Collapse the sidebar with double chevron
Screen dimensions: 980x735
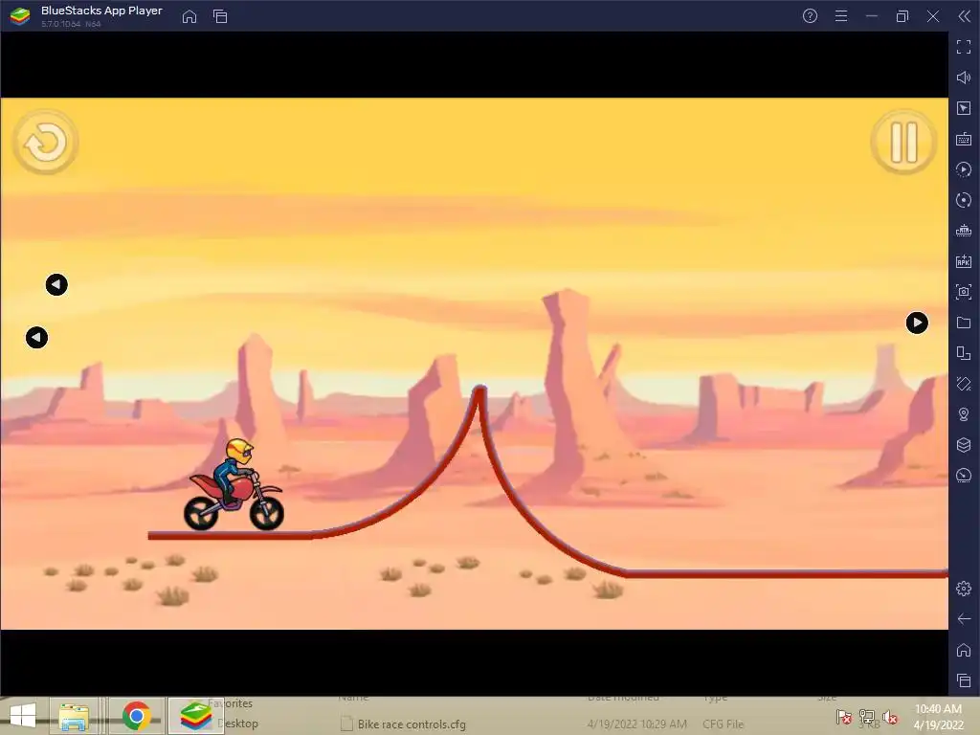[965, 16]
